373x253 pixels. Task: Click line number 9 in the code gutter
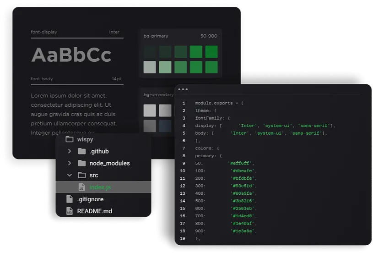point(184,163)
